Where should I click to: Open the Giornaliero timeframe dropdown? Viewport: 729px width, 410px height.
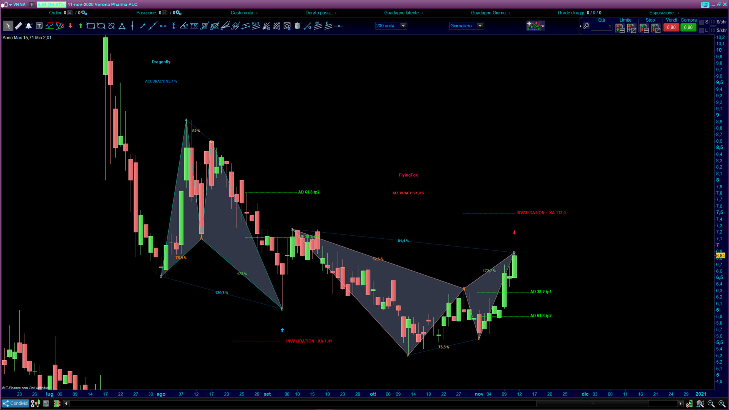(480, 26)
